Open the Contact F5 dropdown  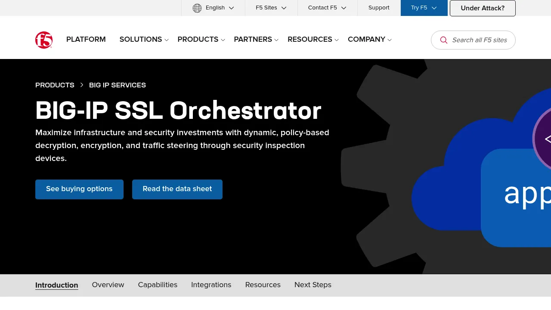327,8
